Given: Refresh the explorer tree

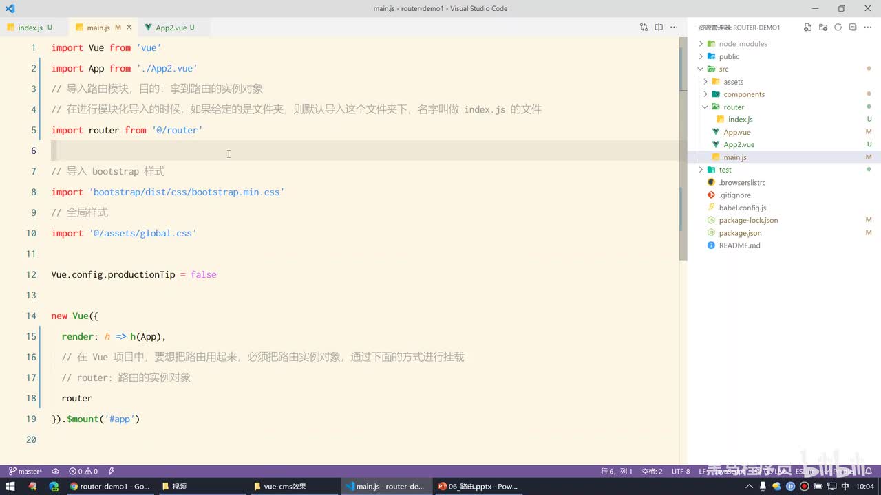Looking at the screenshot, I should coord(838,27).
